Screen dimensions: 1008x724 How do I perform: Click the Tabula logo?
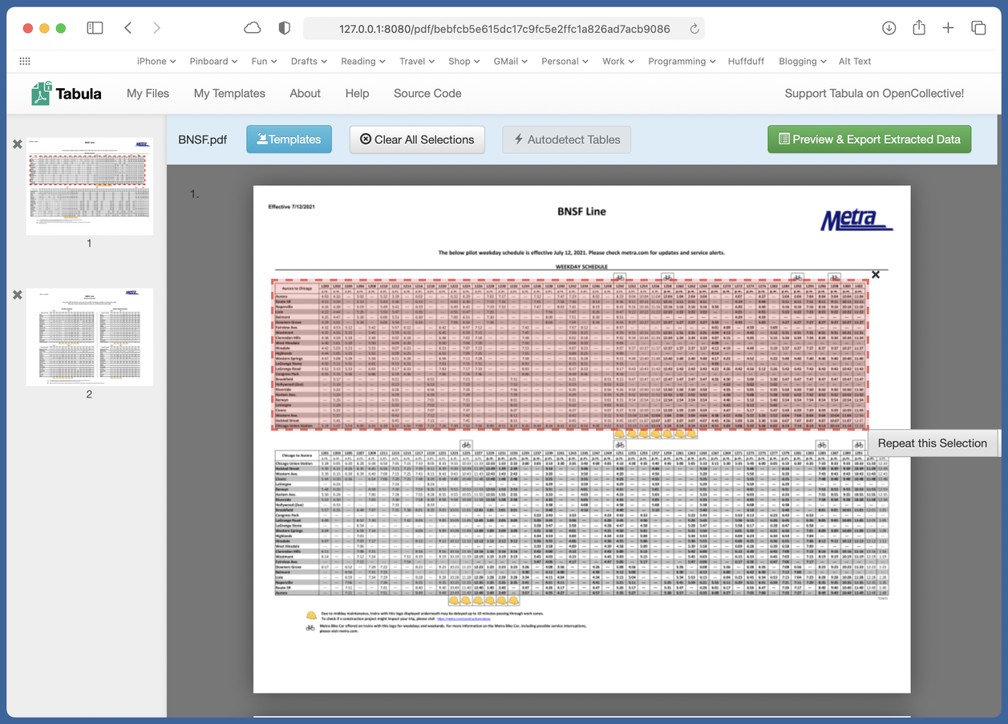(x=67, y=93)
